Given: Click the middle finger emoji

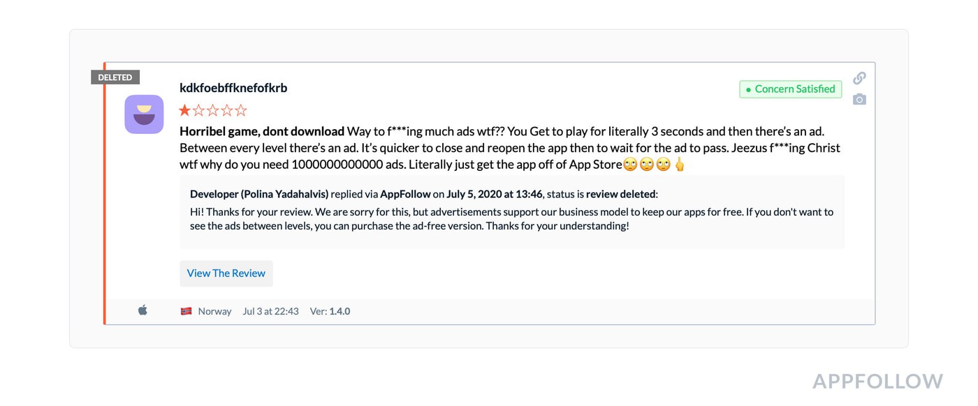Looking at the screenshot, I should coord(680,165).
